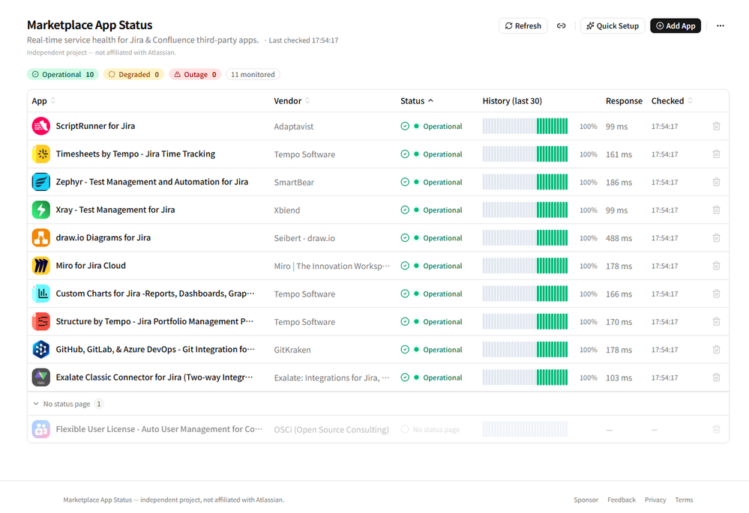Delete the ScriptRunner for Jira row

click(x=717, y=126)
